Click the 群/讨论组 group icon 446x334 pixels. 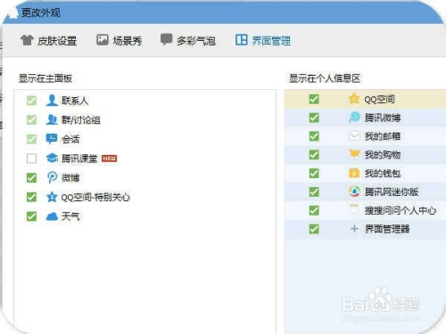[52, 119]
